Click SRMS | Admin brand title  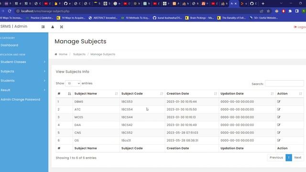(14, 26)
